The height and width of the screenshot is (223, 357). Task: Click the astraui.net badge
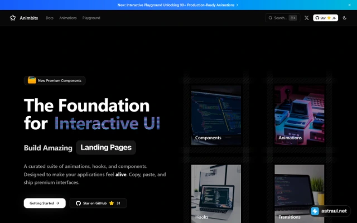(x=329, y=211)
